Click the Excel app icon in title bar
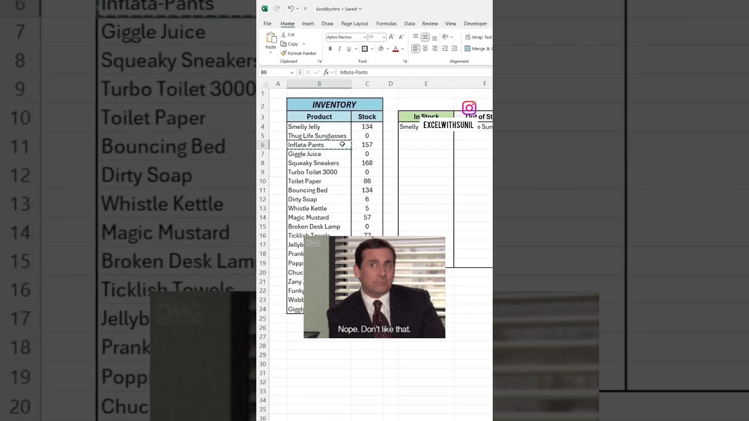 (264, 9)
